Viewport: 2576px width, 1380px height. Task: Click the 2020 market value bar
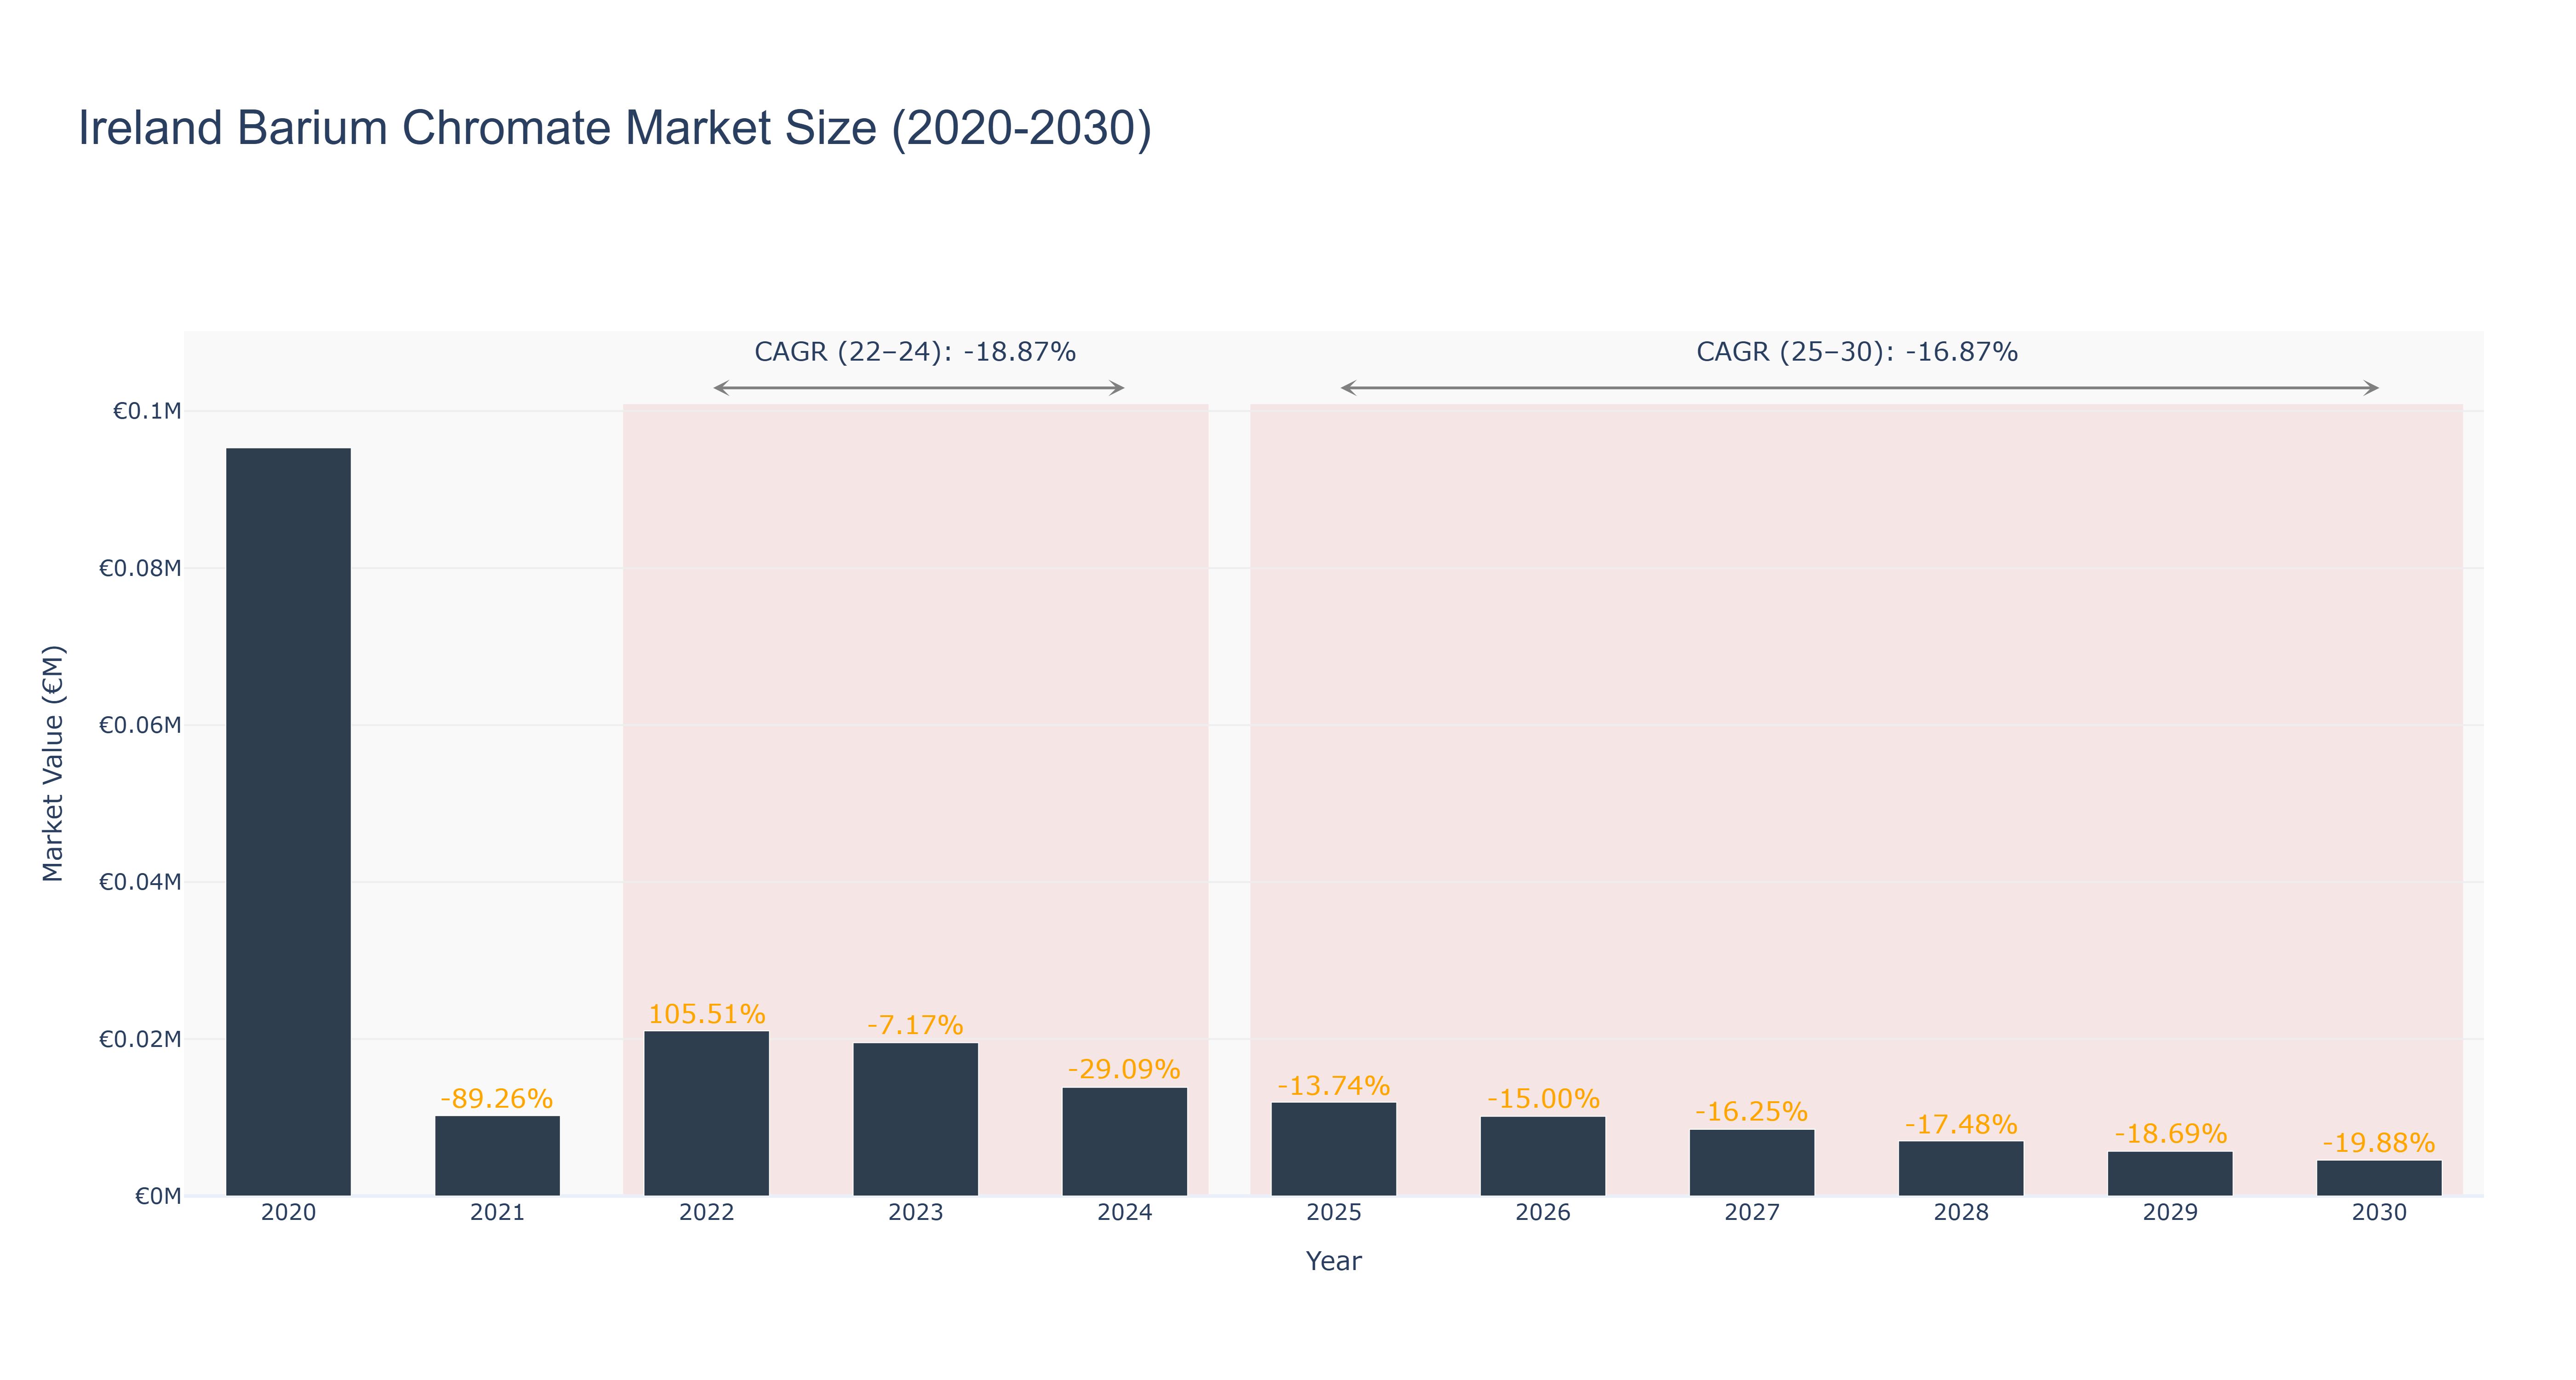point(288,822)
